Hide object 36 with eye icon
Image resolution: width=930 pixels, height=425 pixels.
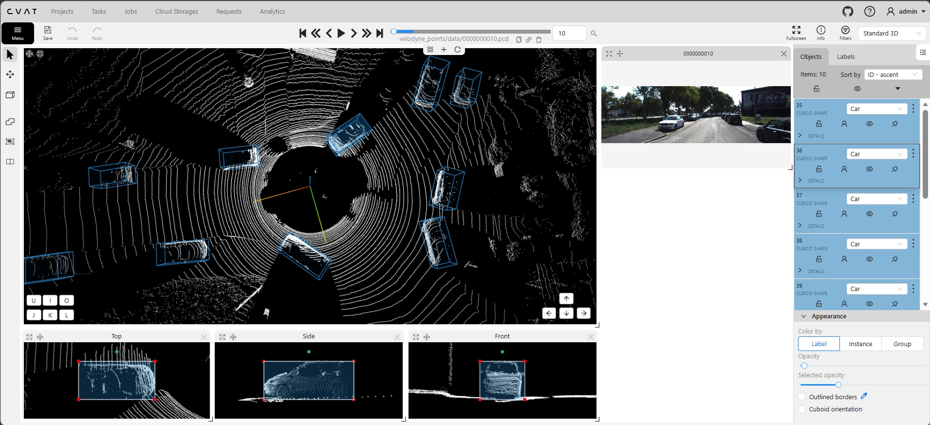pyautogui.click(x=870, y=169)
